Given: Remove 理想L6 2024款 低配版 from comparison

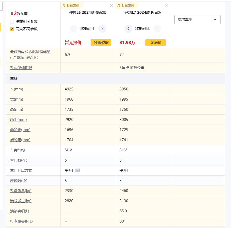Looking at the screenshot, I should pyautogui.click(x=111, y=5).
